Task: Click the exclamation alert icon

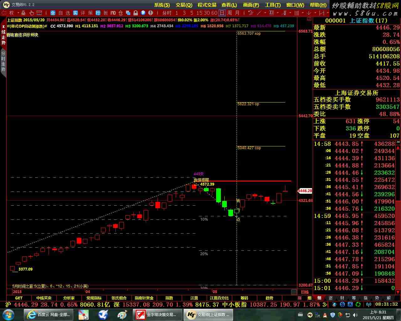Action: pos(151,13)
